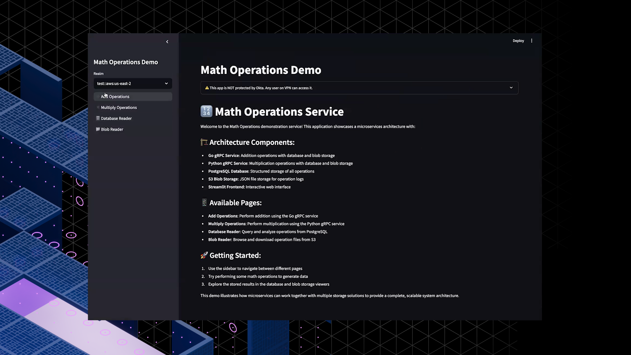Click 'Database Reader: Query and analyze' bullet

click(268, 232)
